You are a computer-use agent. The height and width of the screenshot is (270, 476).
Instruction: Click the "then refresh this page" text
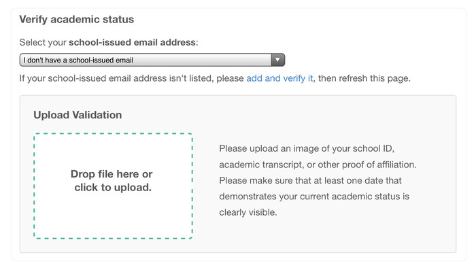coord(364,78)
